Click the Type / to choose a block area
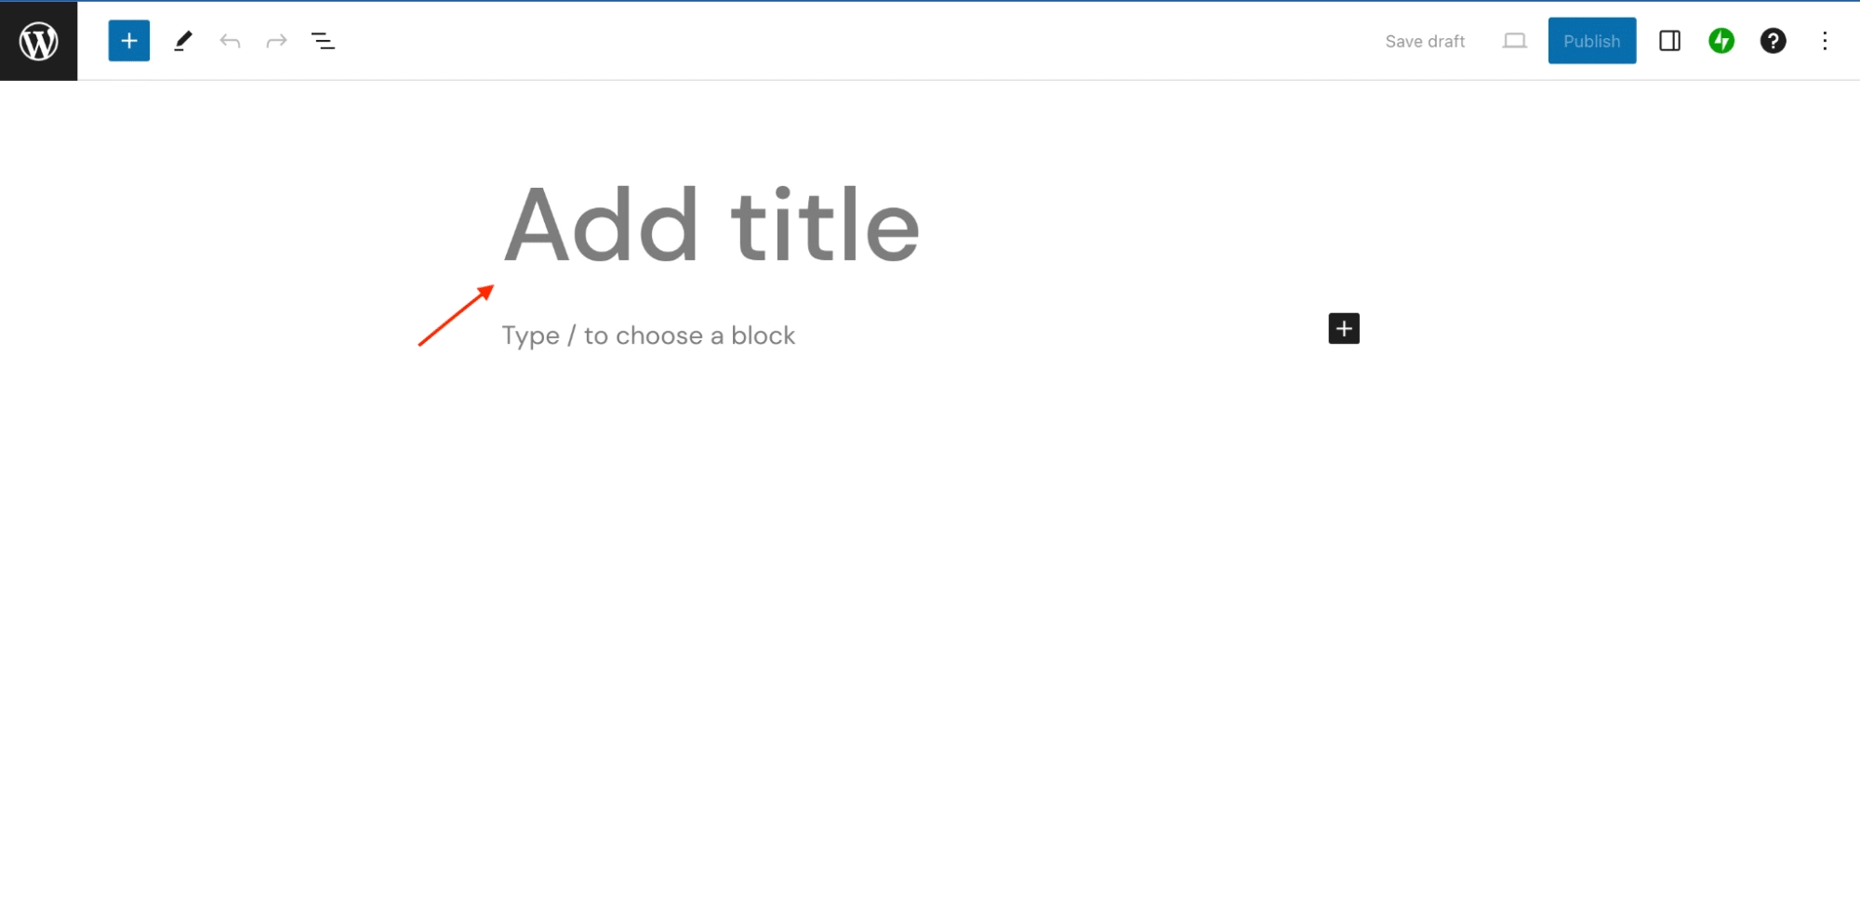 pos(648,335)
